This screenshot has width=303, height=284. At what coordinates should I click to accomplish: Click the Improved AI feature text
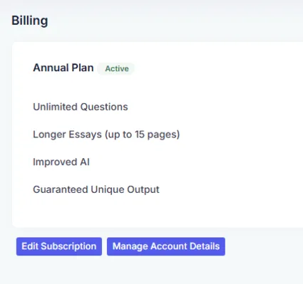[x=61, y=162]
